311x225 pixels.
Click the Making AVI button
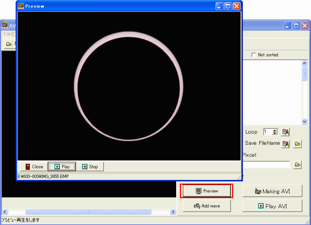272,191
